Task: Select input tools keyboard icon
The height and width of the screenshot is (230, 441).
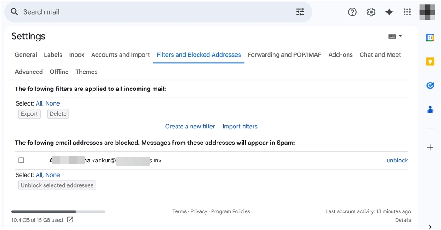Action: (x=392, y=37)
